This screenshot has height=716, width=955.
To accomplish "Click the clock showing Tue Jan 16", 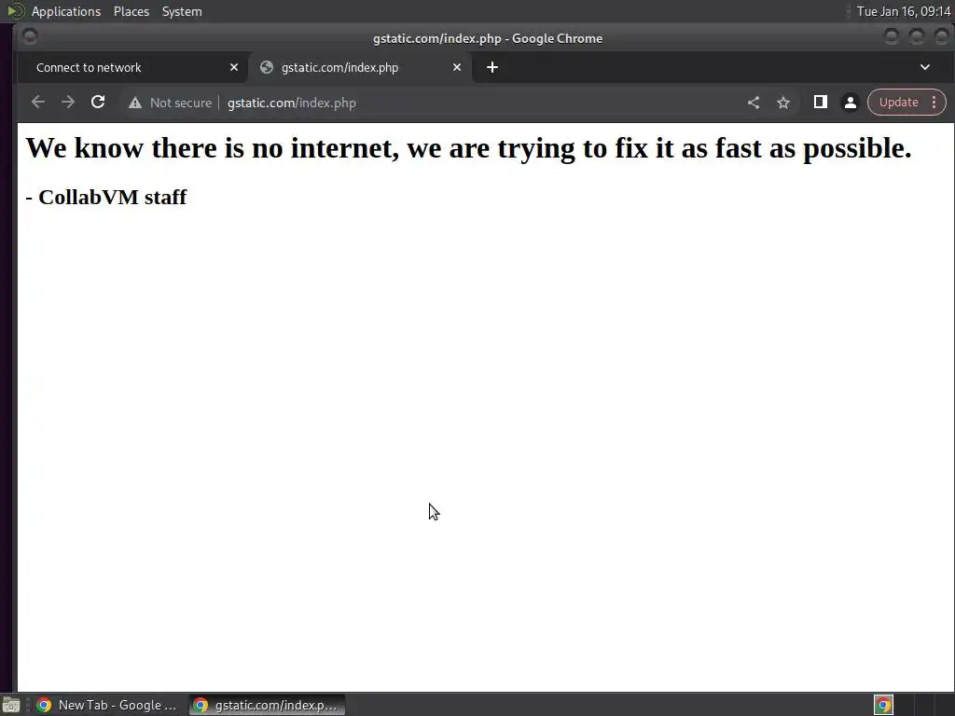I will [903, 11].
